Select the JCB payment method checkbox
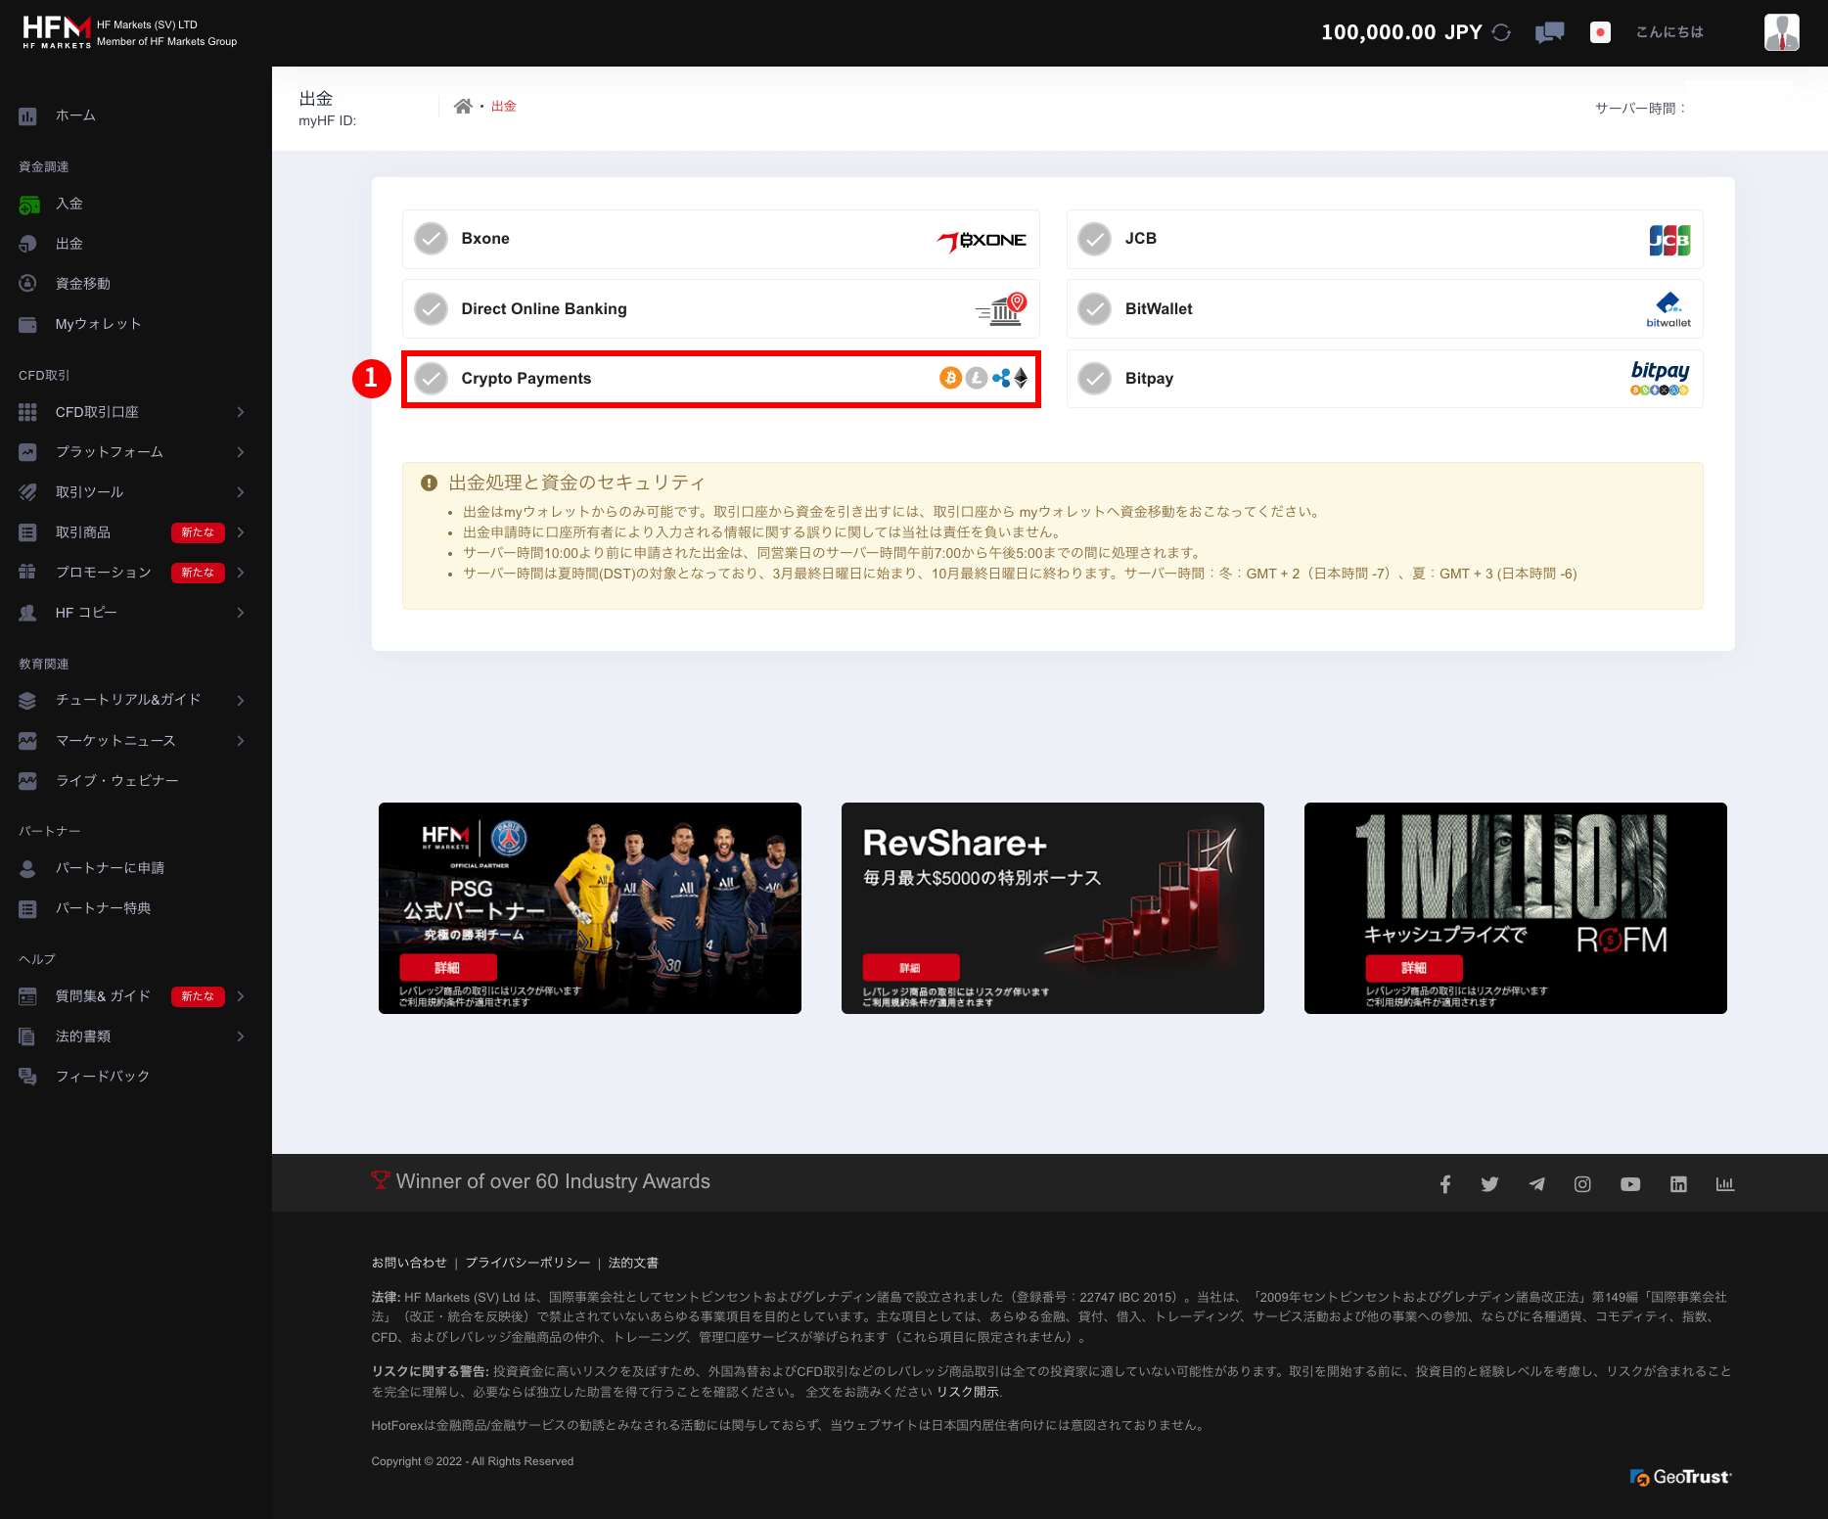Image resolution: width=1828 pixels, height=1519 pixels. click(1094, 238)
